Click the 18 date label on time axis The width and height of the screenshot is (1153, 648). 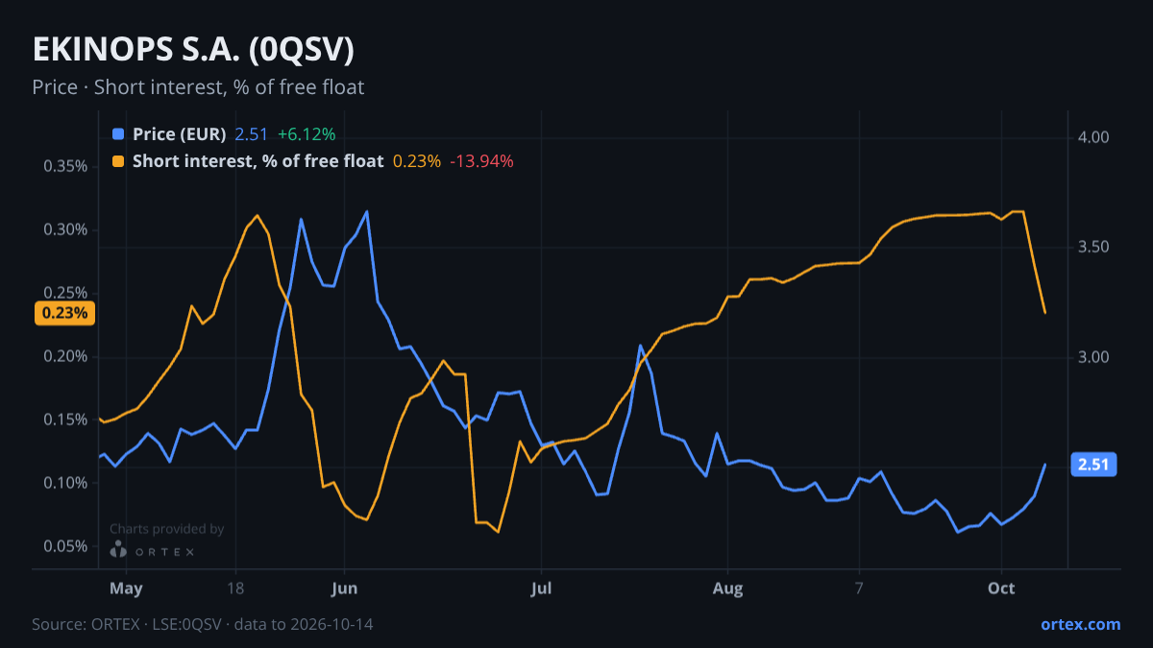pos(235,588)
